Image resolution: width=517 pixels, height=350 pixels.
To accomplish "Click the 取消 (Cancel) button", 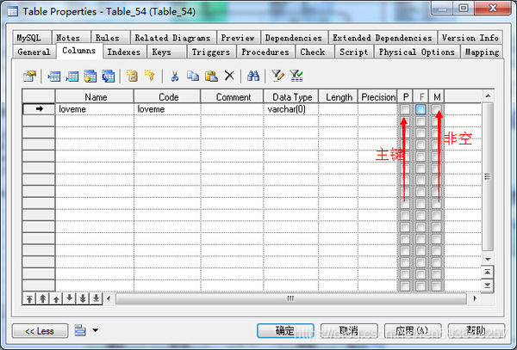I will coord(349,331).
